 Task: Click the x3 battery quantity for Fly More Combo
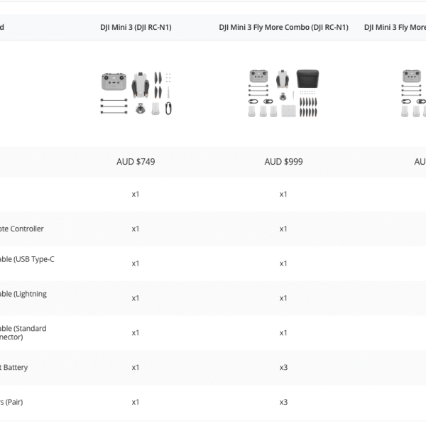tap(283, 368)
